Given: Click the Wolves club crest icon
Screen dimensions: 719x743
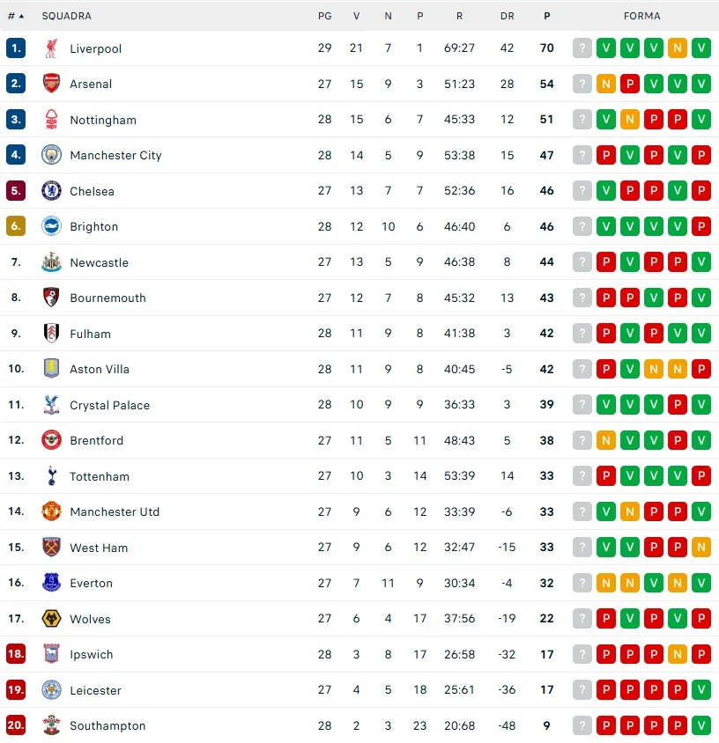Looking at the screenshot, I should tap(51, 619).
